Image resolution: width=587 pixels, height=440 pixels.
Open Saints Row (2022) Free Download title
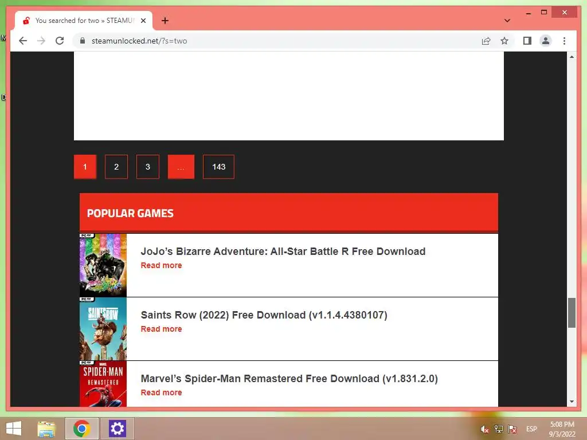pos(264,315)
